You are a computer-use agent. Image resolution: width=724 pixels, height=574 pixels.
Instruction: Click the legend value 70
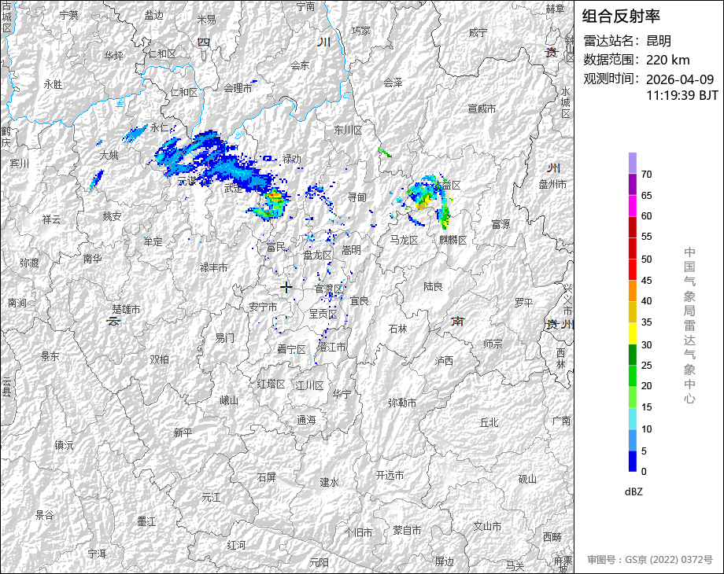(646, 175)
